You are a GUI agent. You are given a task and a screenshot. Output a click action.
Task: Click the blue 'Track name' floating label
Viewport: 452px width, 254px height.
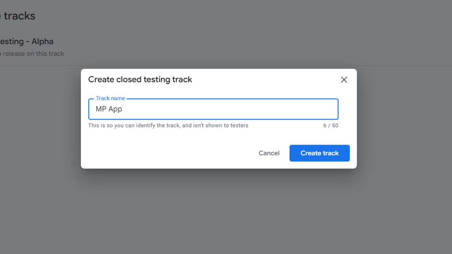click(110, 98)
